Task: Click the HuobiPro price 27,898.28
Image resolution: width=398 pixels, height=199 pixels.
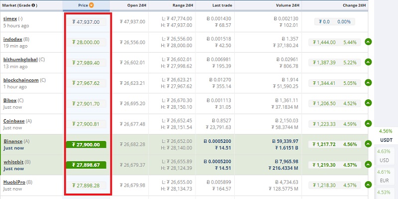Action: point(86,186)
